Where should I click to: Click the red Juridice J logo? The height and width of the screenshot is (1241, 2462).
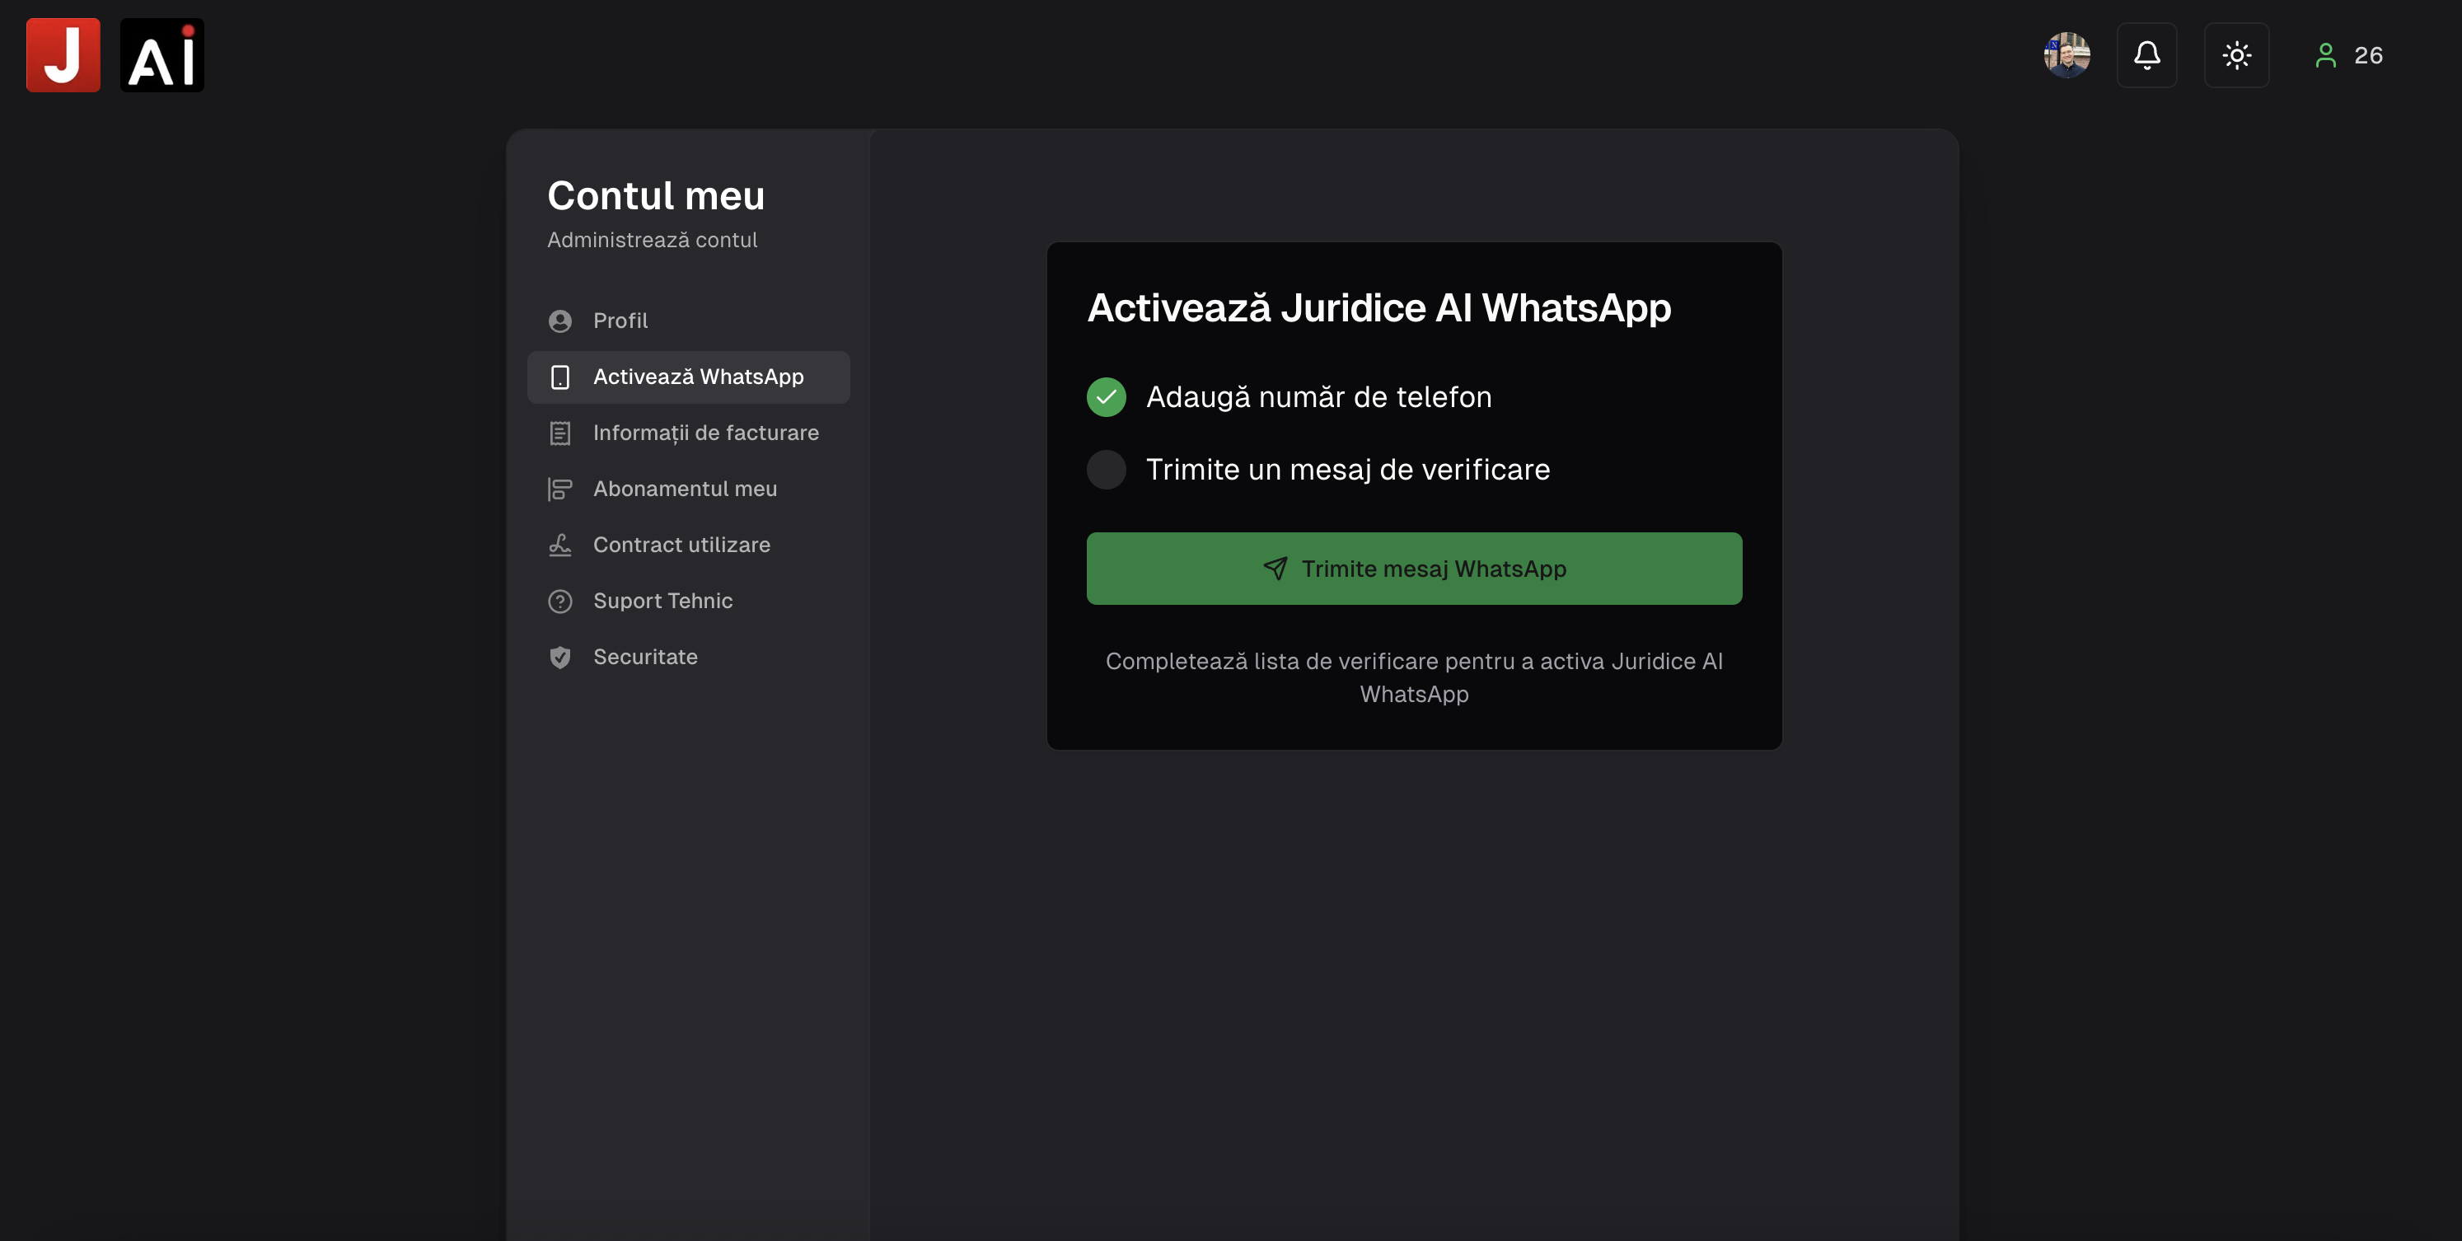click(x=62, y=54)
